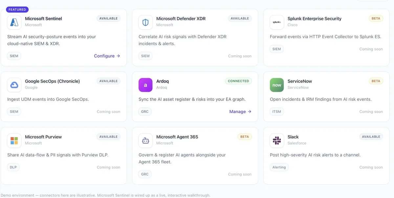Click the AVAILABLE badge on Slack card
Viewport: 394px width, 198px height.
click(371, 136)
